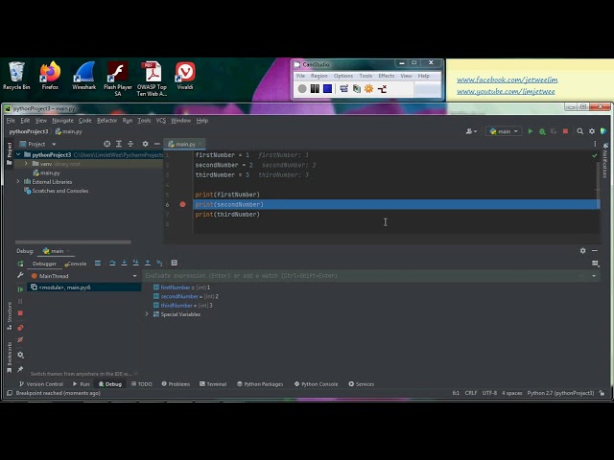Screen dimensions: 614x460
Task: Open the MainThread dropdown
Action: 134,276
